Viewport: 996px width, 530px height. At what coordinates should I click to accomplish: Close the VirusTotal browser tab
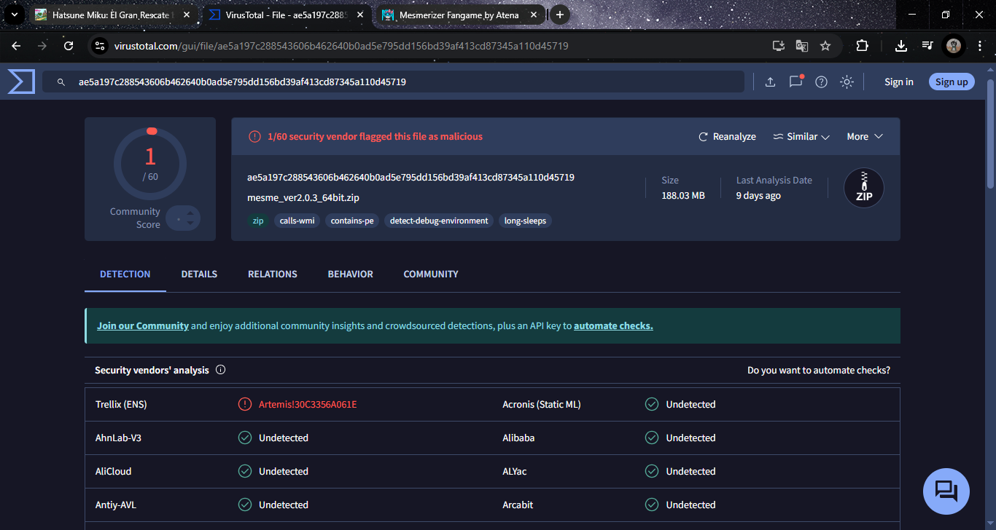coord(359,15)
